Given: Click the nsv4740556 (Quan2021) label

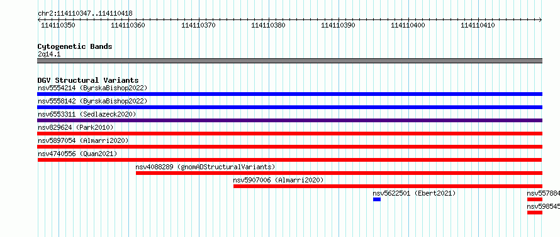Looking at the screenshot, I should 77,154.
